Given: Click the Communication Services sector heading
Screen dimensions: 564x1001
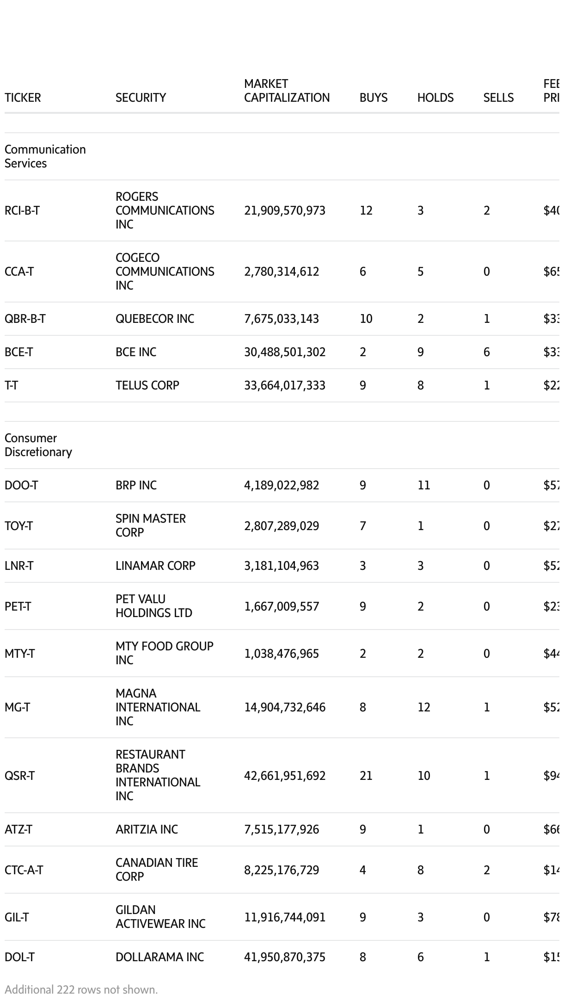Looking at the screenshot, I should [45, 156].
